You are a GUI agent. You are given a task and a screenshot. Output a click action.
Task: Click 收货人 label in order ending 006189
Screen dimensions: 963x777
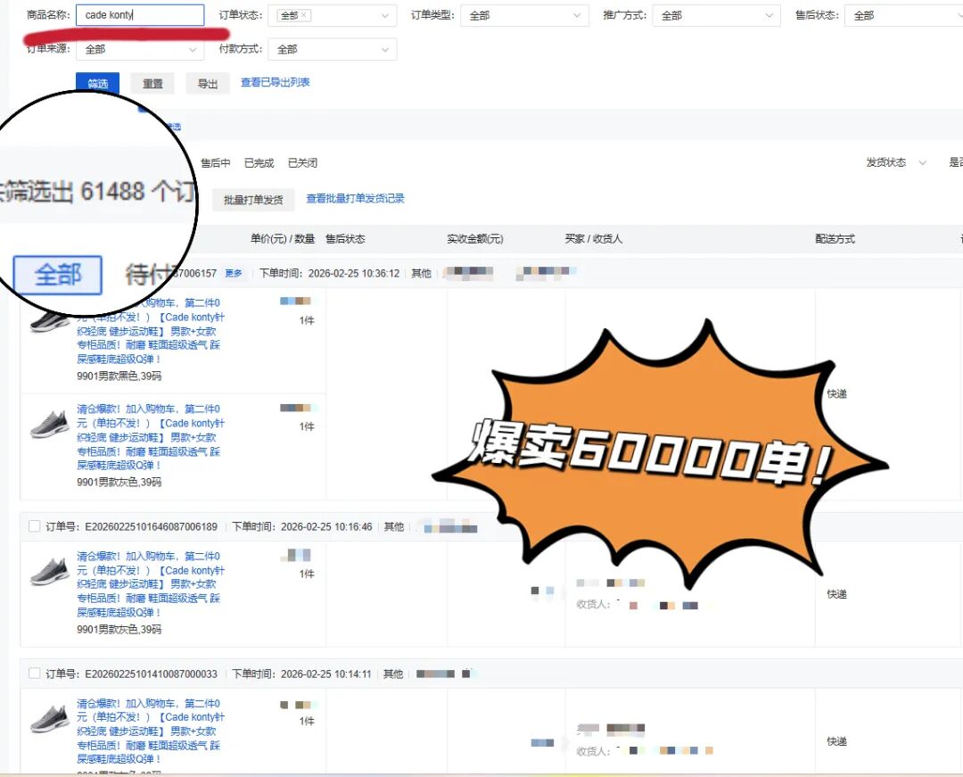[x=591, y=605]
